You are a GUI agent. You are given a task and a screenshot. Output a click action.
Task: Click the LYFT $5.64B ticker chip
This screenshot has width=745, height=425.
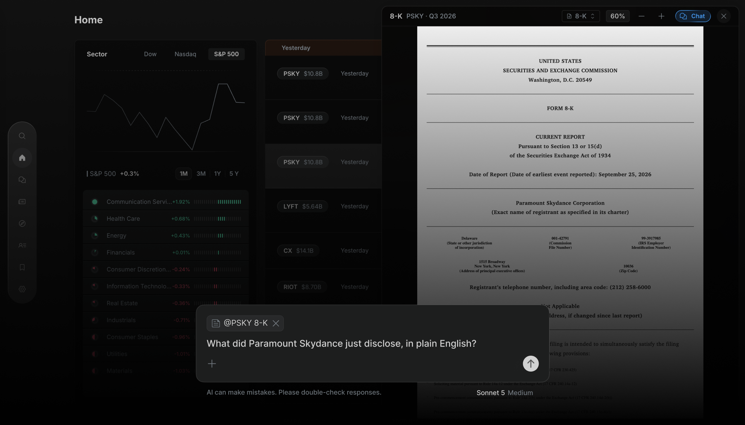[302, 206]
